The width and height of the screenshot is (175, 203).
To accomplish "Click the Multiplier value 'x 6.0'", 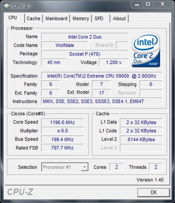I will [x=62, y=131].
